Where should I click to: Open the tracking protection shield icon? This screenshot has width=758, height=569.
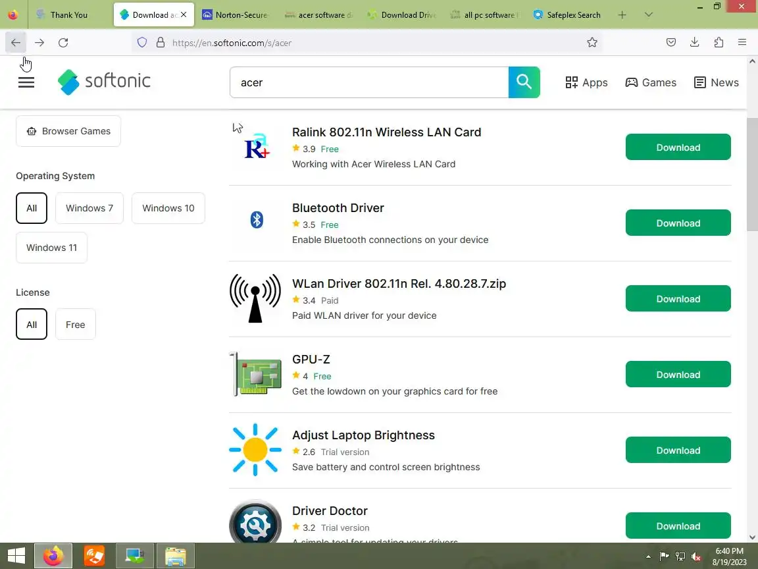pos(142,43)
